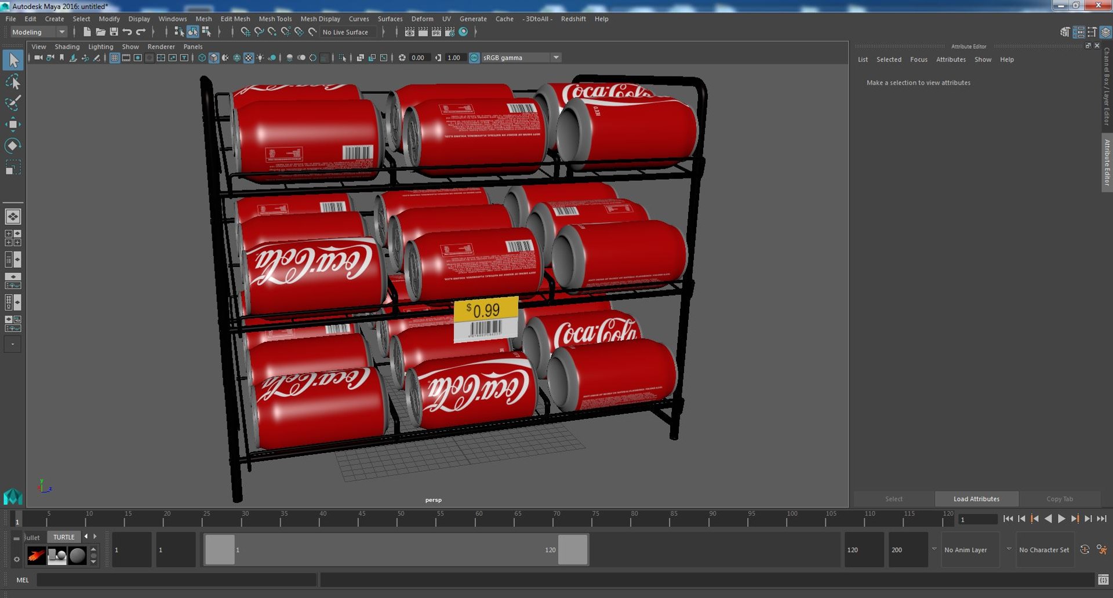Open the Modeling menu set dropdown
The height and width of the screenshot is (598, 1113).
[39, 32]
